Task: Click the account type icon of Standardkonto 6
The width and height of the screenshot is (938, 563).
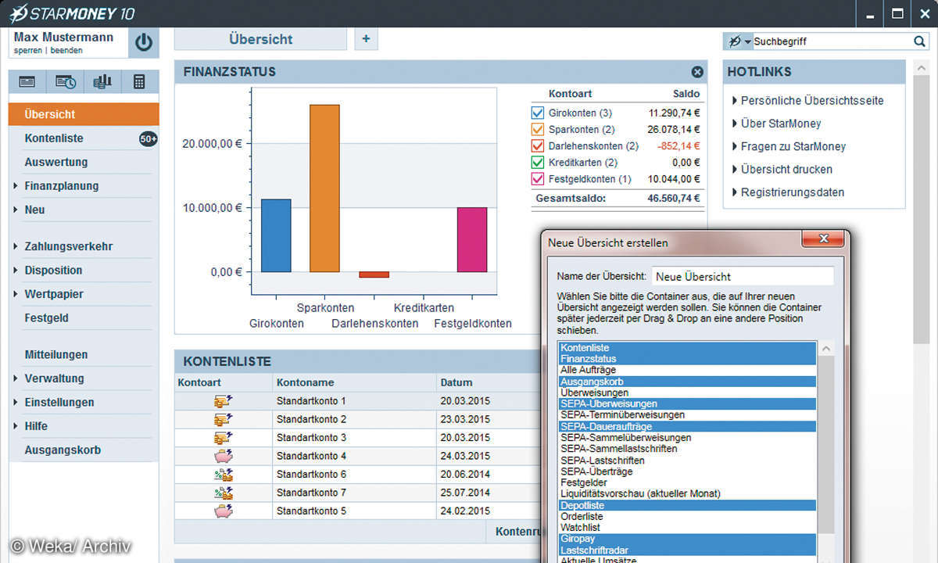Action: [224, 475]
